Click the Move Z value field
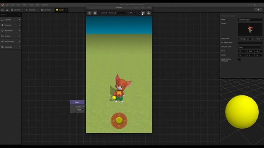The image size is (264, 148). (259, 51)
